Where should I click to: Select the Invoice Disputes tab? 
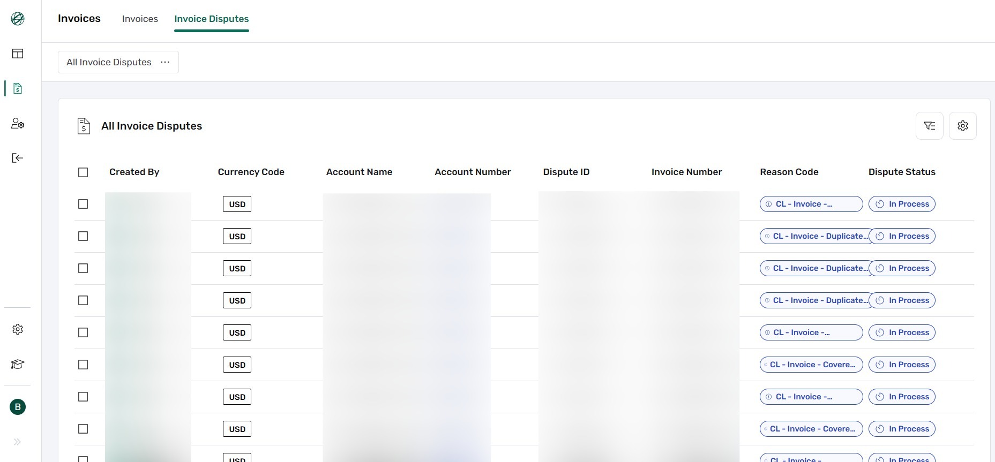tap(212, 19)
